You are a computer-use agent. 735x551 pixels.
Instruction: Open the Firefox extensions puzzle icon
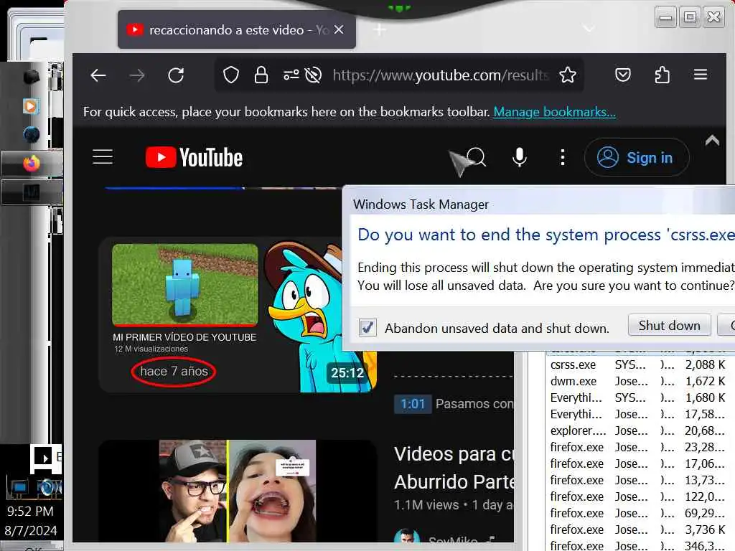pyautogui.click(x=661, y=75)
